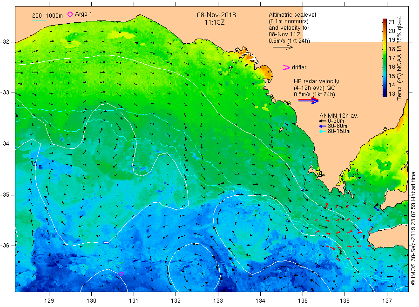Screen dimensions: 419x307
Task: Click the 'Argo 1' legend label
Action: [84, 14]
